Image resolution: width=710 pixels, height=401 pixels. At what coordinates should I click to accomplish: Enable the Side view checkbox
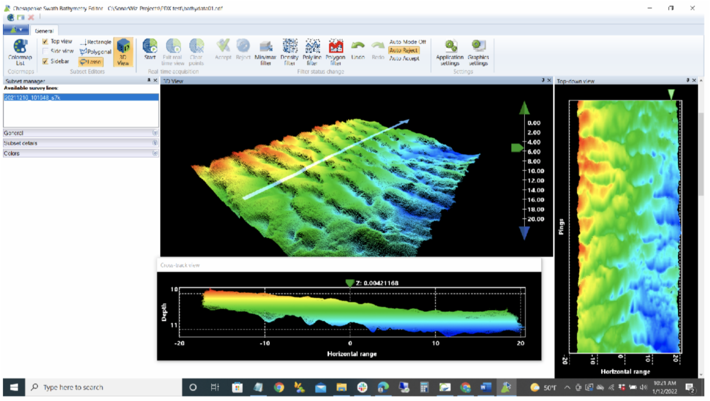click(46, 51)
